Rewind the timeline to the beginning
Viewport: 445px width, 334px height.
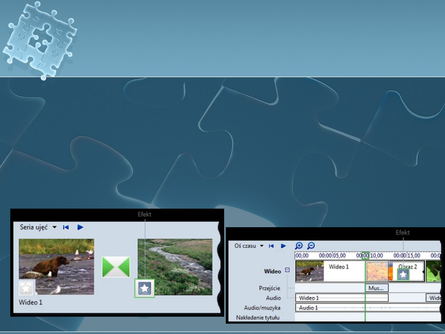click(x=271, y=246)
